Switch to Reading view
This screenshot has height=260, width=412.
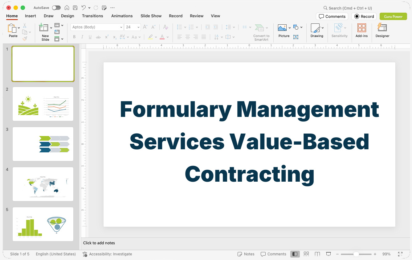point(317,254)
